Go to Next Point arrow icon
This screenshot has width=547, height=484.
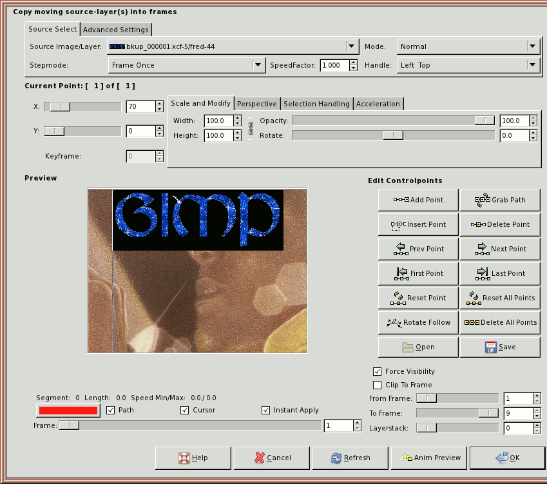[482, 249]
